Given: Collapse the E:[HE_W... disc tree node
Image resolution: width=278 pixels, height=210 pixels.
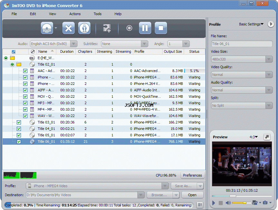Looking at the screenshot, I should [x=6, y=58].
